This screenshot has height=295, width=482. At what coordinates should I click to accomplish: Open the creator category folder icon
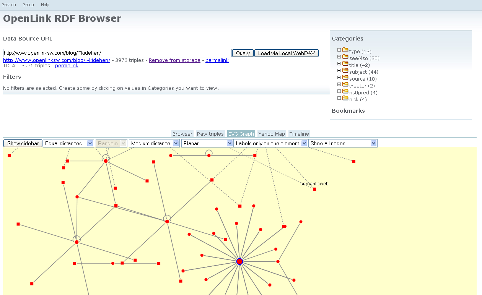(345, 84)
